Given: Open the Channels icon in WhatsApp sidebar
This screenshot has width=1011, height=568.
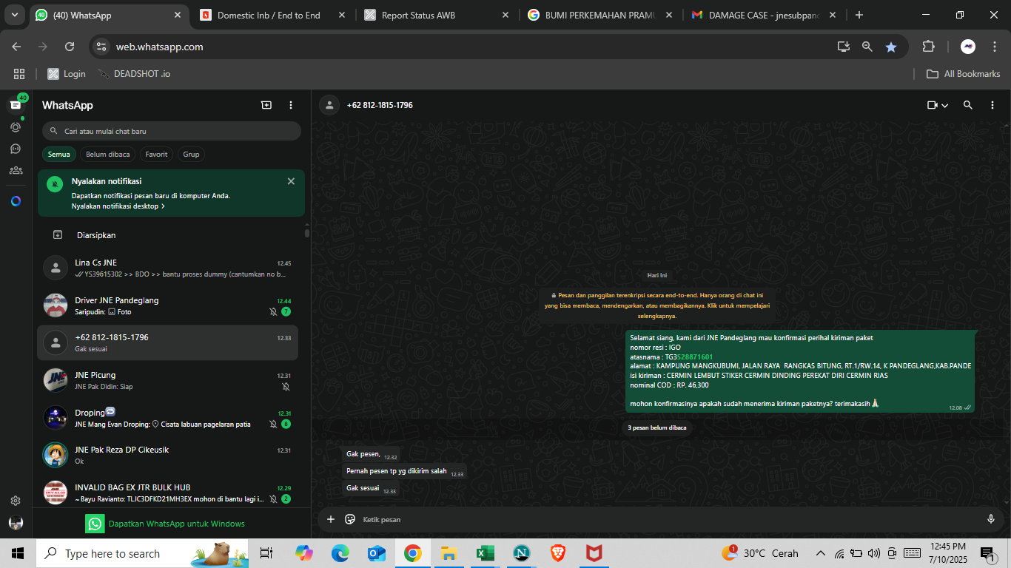Looking at the screenshot, I should (x=16, y=149).
